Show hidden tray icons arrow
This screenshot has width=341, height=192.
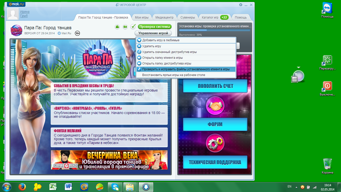pyautogui.click(x=296, y=187)
